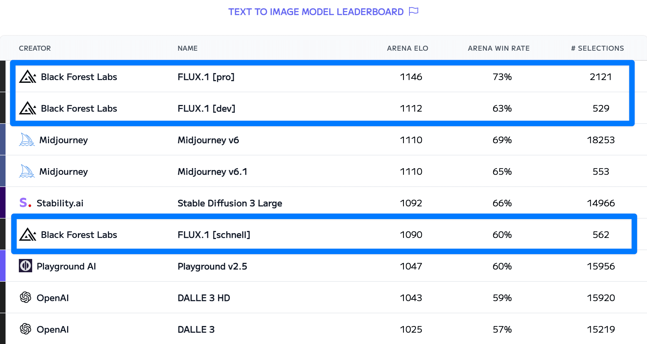This screenshot has width=647, height=344.
Task: Click the flag icon beside leaderboard title
Action: click(x=414, y=11)
